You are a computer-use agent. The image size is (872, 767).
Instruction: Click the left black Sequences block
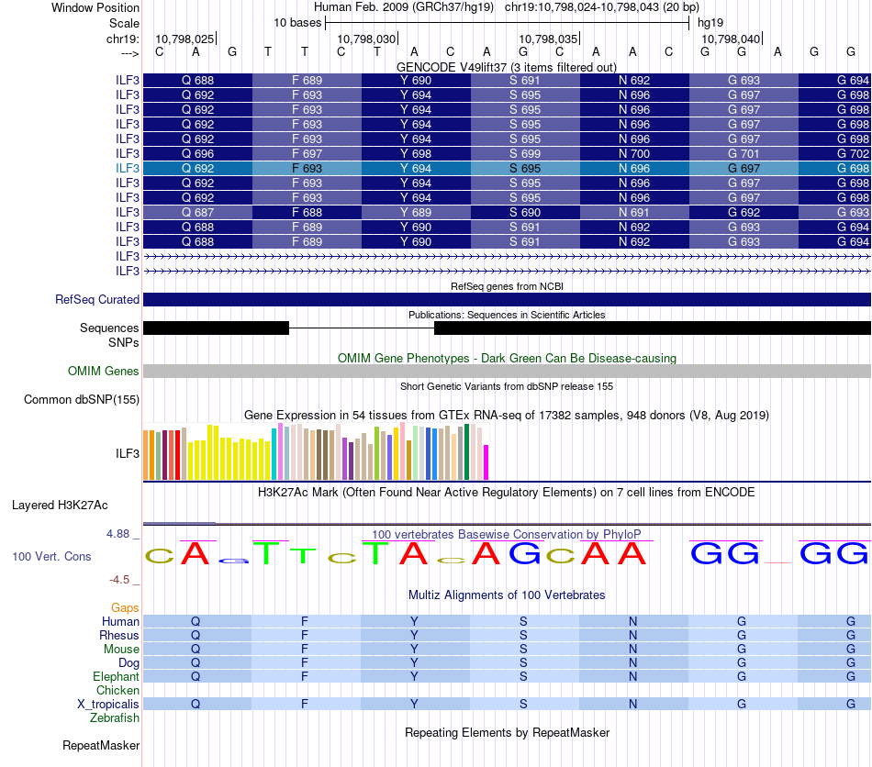point(217,328)
